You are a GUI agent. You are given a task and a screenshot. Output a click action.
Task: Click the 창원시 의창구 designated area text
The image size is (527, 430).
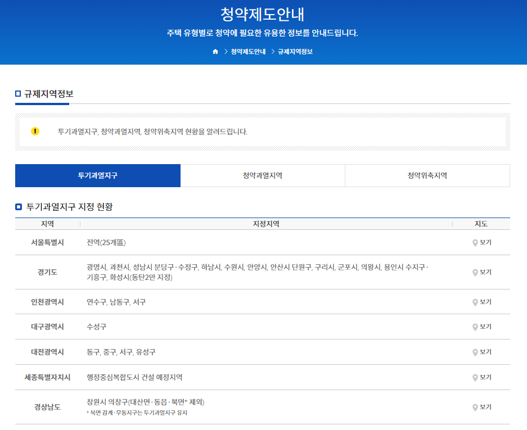point(146,402)
